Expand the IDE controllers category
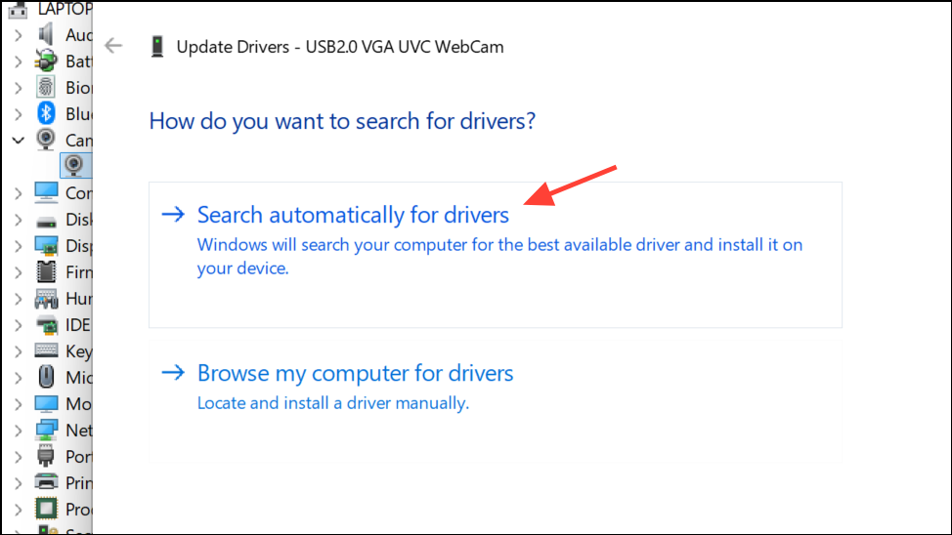Screen dimensions: 952x535 19,324
